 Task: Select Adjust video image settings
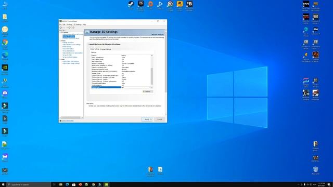click(x=71, y=63)
